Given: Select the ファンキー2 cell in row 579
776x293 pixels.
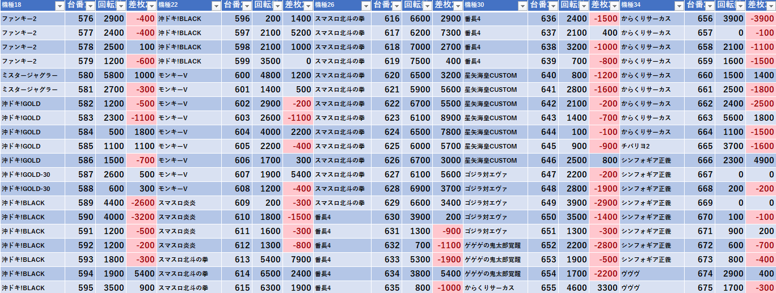Looking at the screenshot, I should [x=32, y=61].
